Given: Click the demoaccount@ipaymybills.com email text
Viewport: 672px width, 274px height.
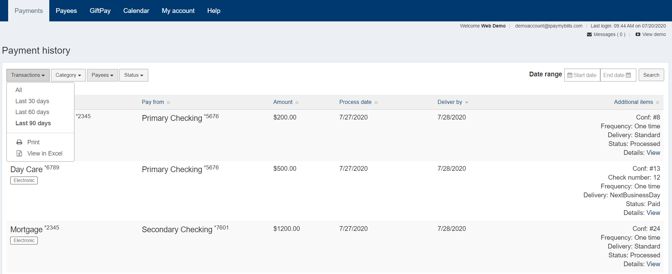Looking at the screenshot, I should [x=549, y=26].
